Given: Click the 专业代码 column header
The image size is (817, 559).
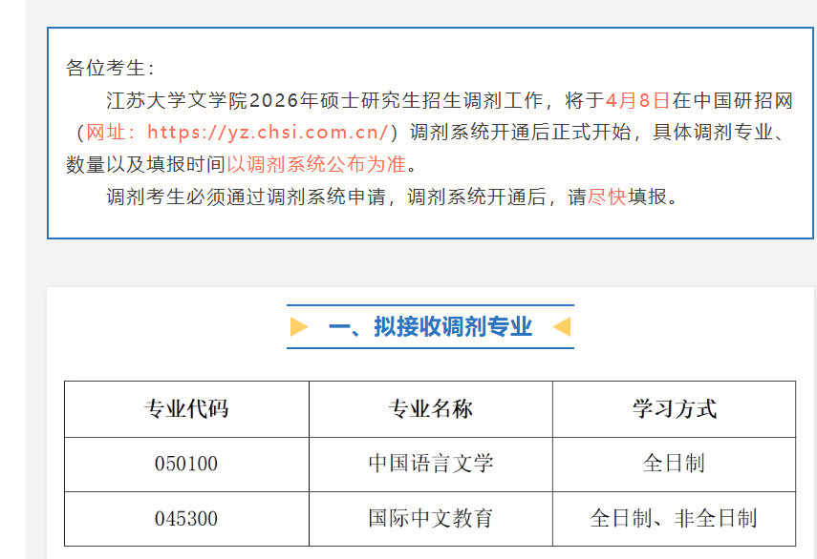Looking at the screenshot, I should pos(186,409).
